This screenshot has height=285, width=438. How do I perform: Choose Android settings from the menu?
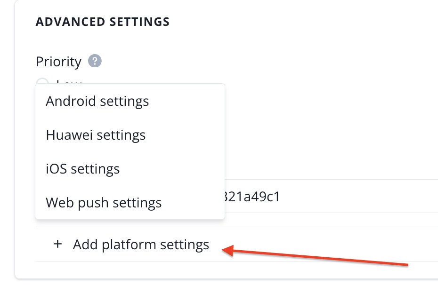pyautogui.click(x=97, y=101)
